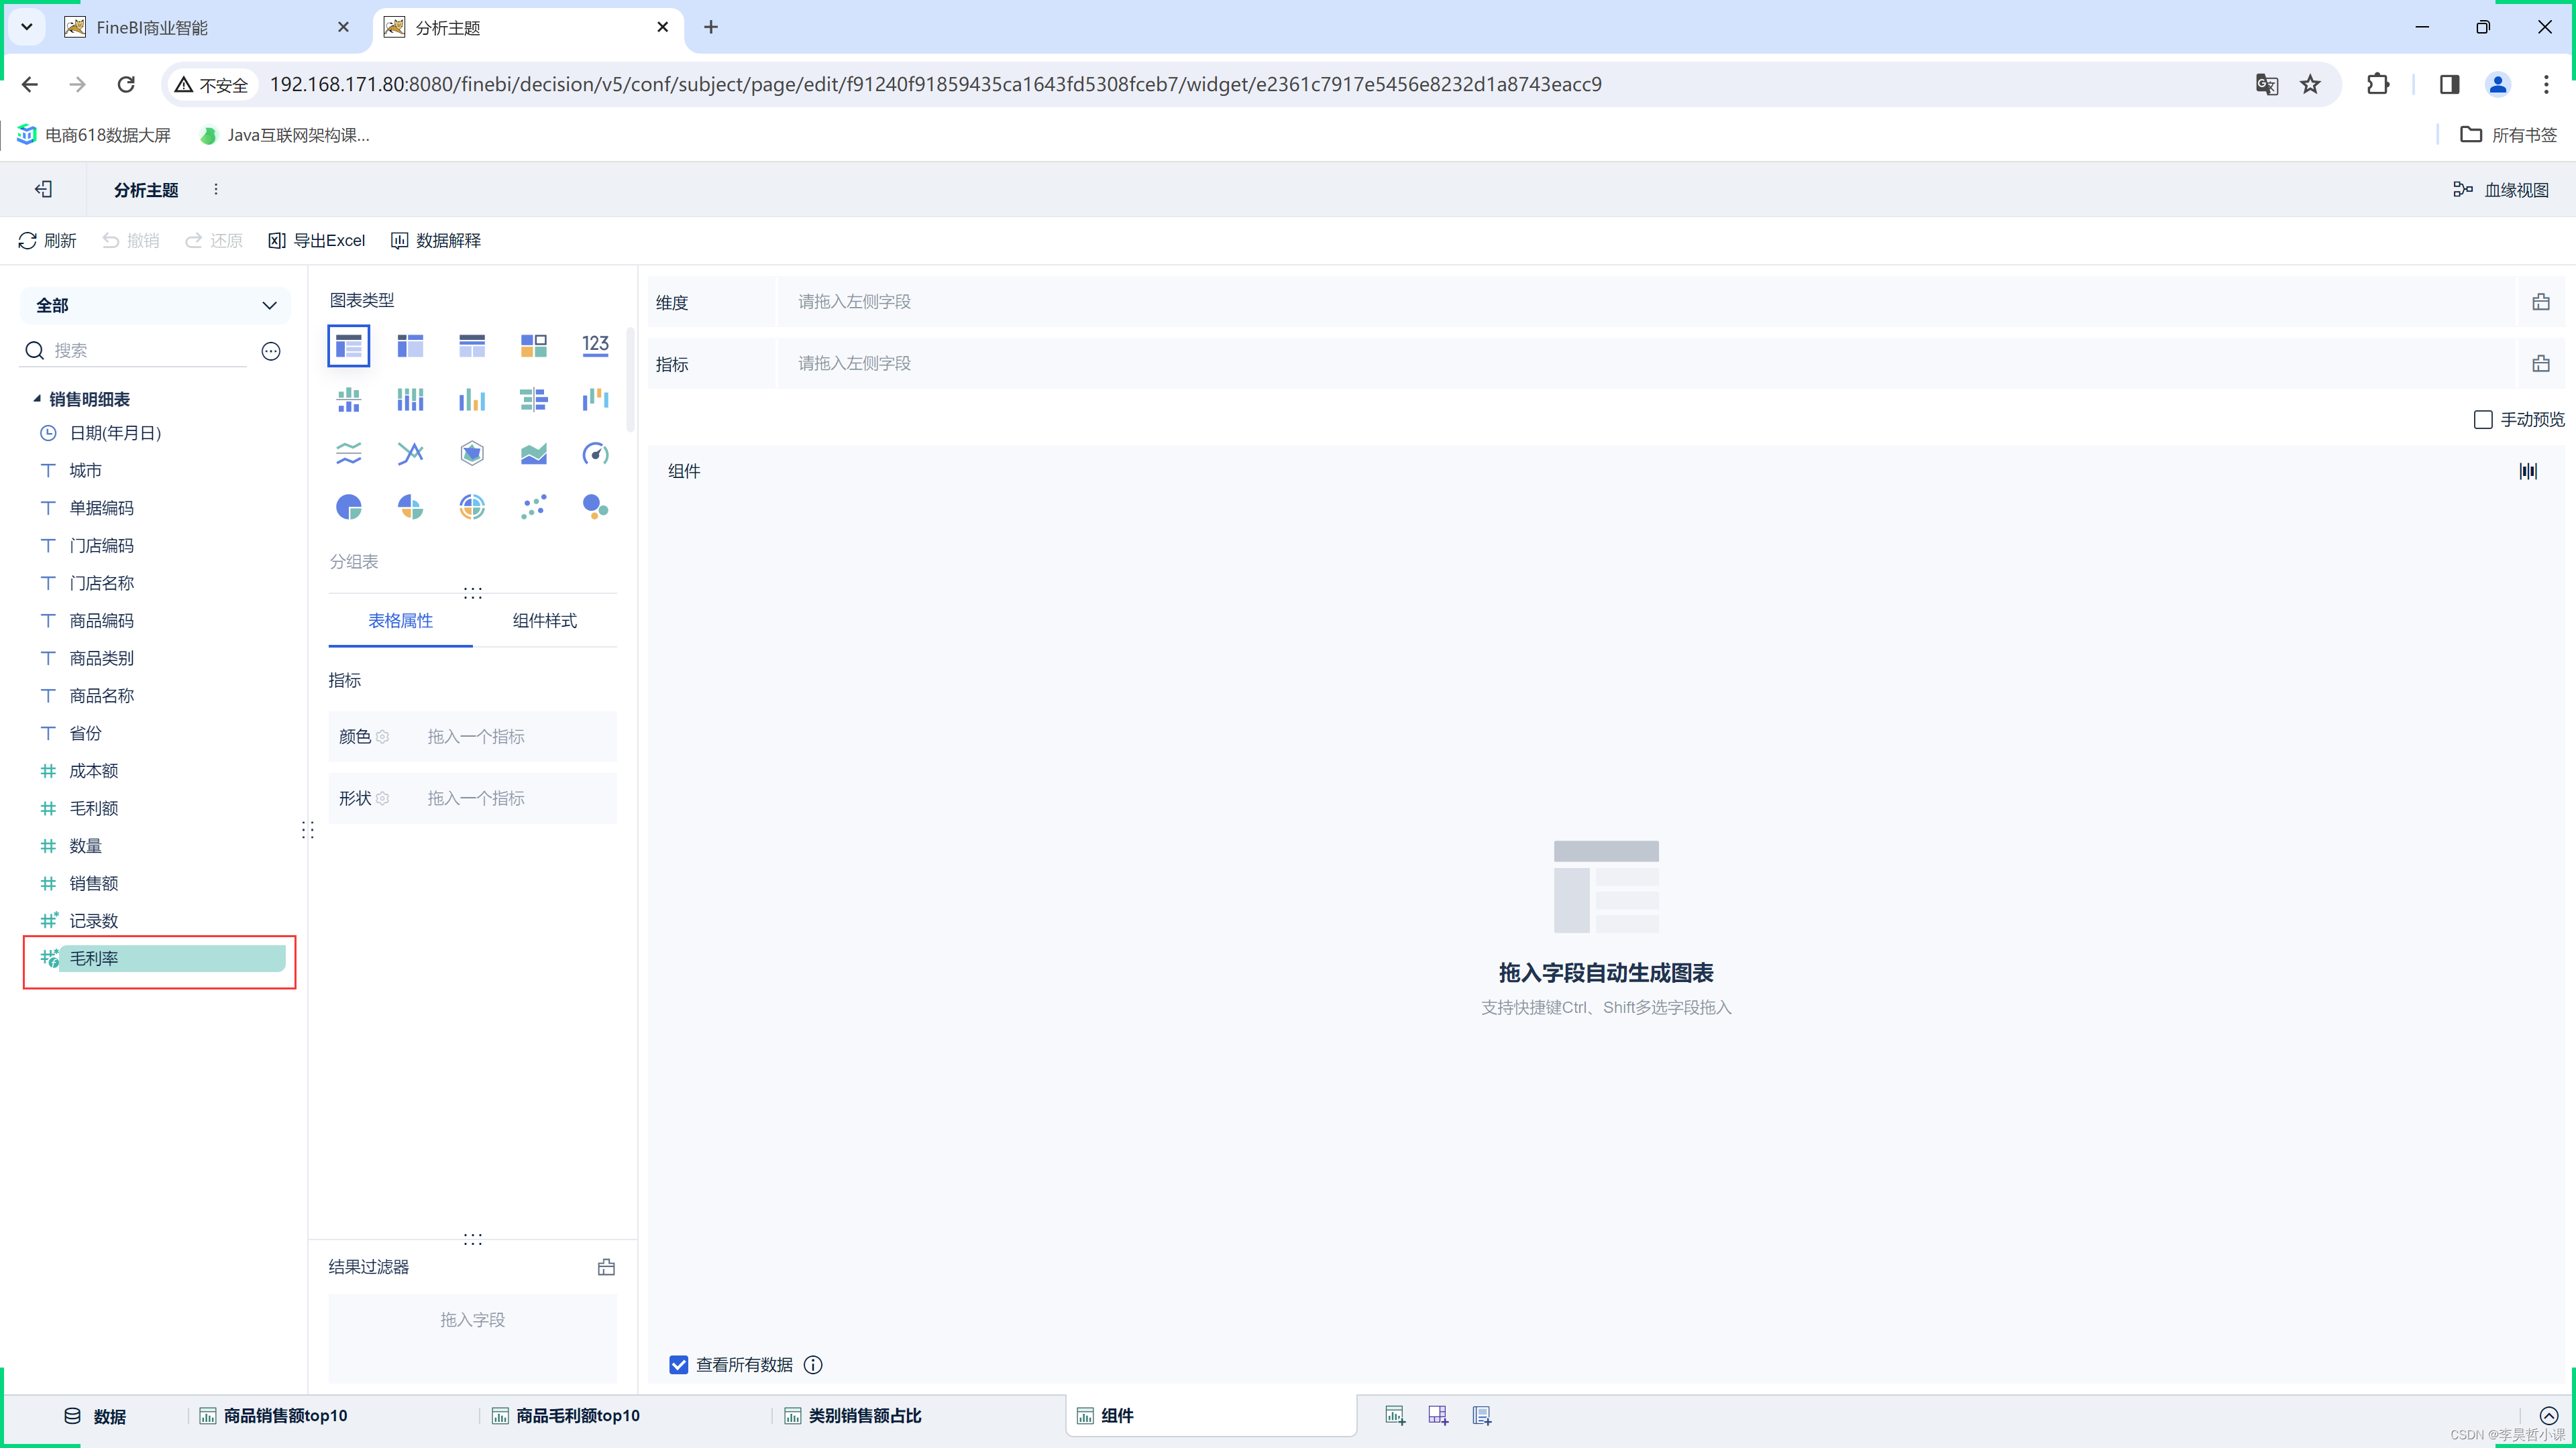
Task: Open the 类别销售额占比 component tab
Action: (853, 1416)
